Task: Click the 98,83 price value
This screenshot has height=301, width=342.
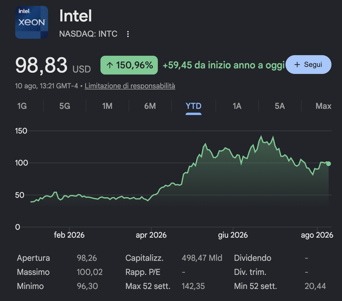Action: point(41,65)
